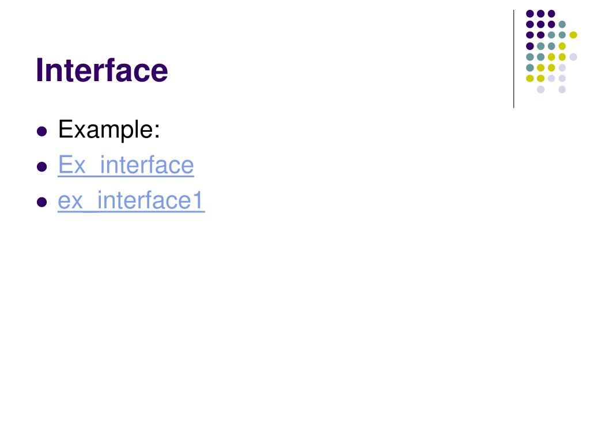Open the Ex_interface hyperlink
590x442 pixels.
coord(126,165)
